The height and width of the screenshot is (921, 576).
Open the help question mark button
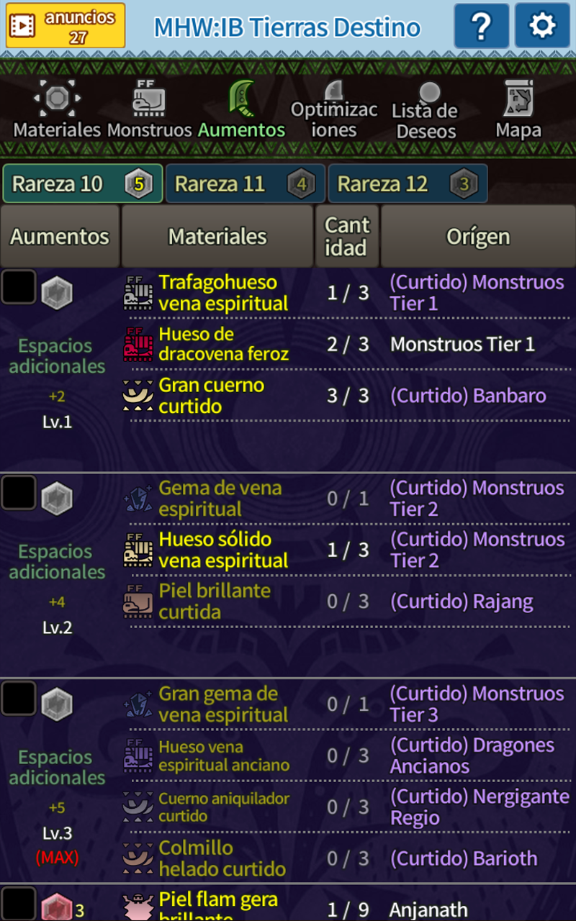coord(481,26)
